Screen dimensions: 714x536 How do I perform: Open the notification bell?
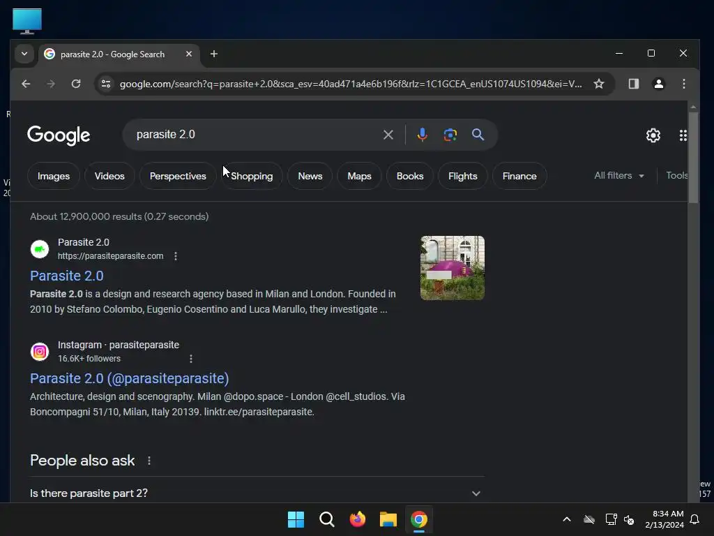pos(694,519)
